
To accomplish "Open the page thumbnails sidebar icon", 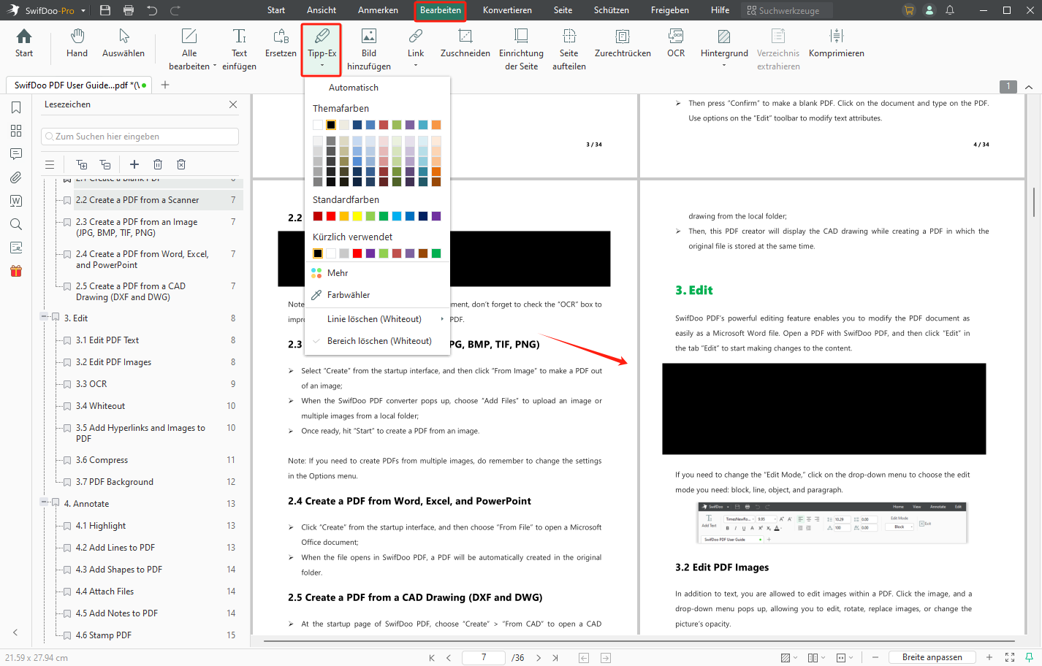I will [x=16, y=131].
